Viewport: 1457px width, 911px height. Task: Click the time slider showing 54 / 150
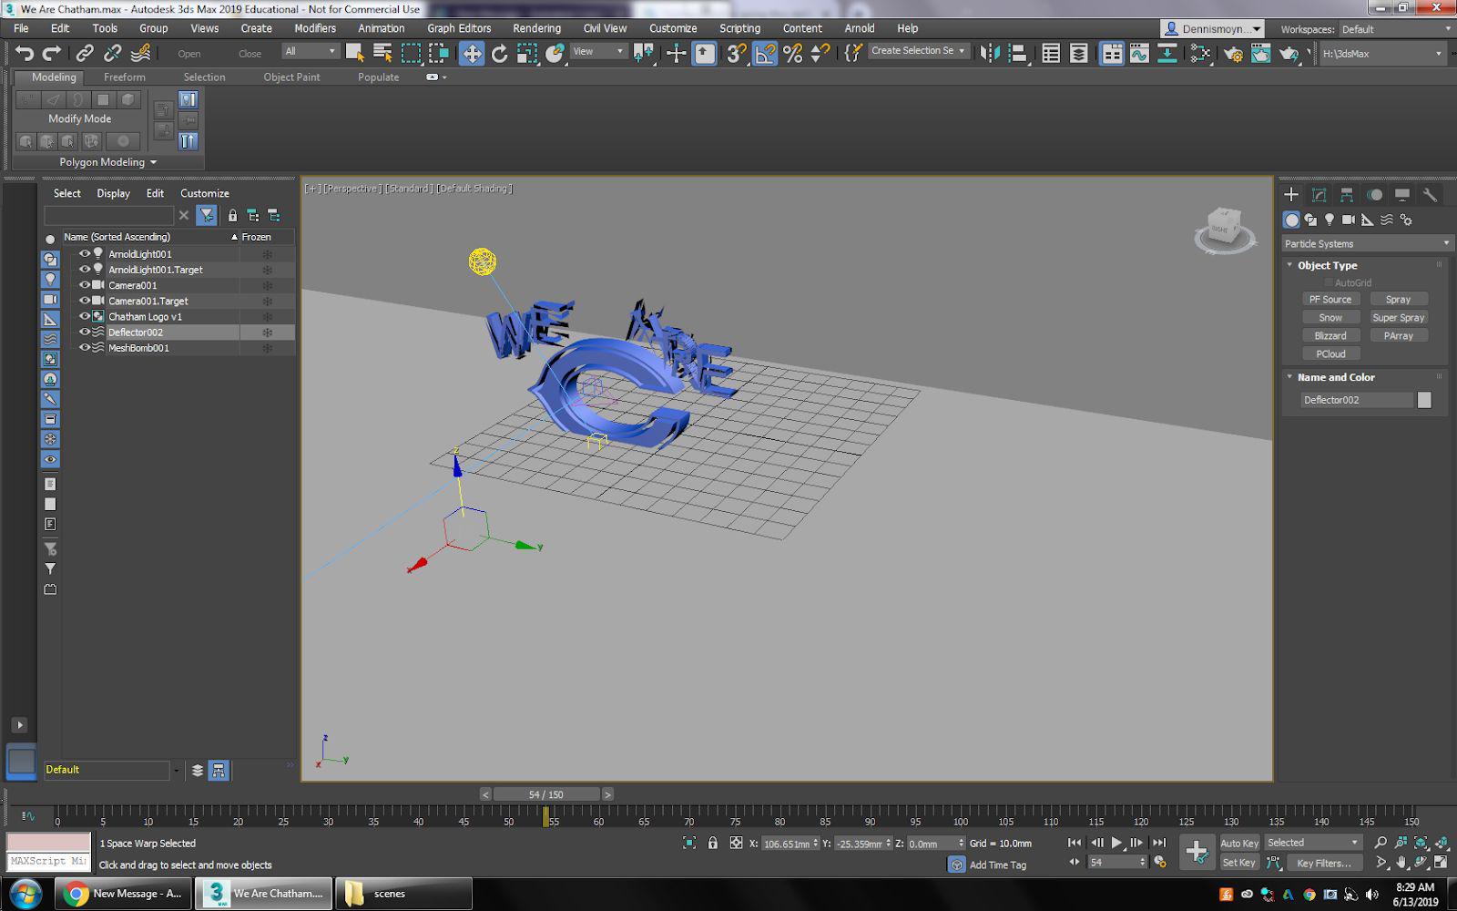coord(546,794)
